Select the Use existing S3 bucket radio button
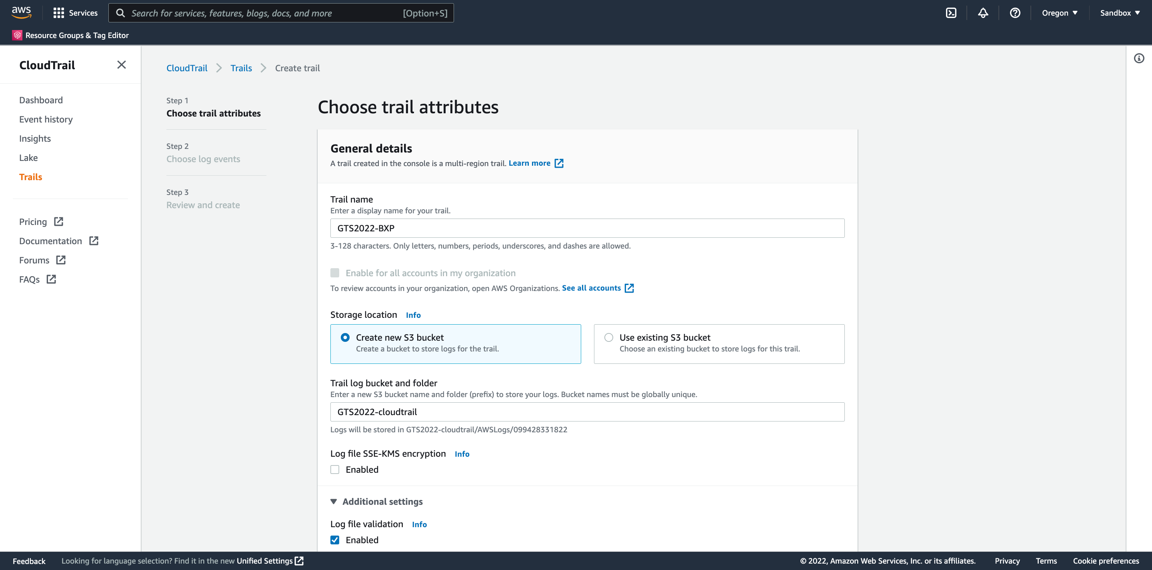Screen dimensions: 1152x570 tap(608, 337)
